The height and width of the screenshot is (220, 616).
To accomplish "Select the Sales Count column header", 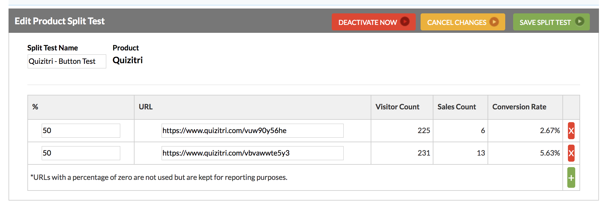I will (457, 107).
